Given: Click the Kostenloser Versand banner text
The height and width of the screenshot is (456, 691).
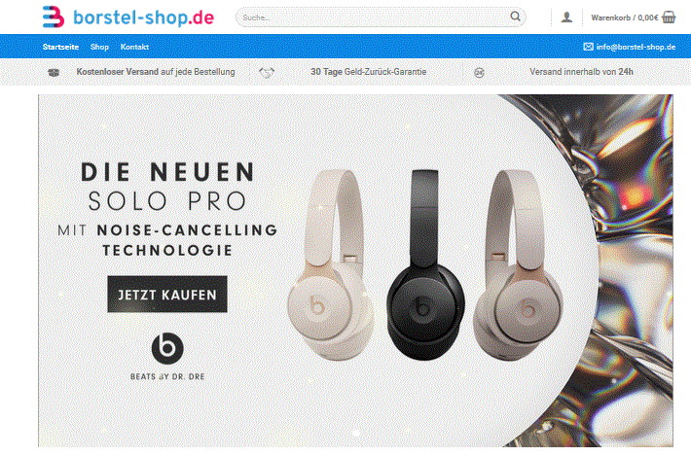Looking at the screenshot, I should tap(156, 72).
